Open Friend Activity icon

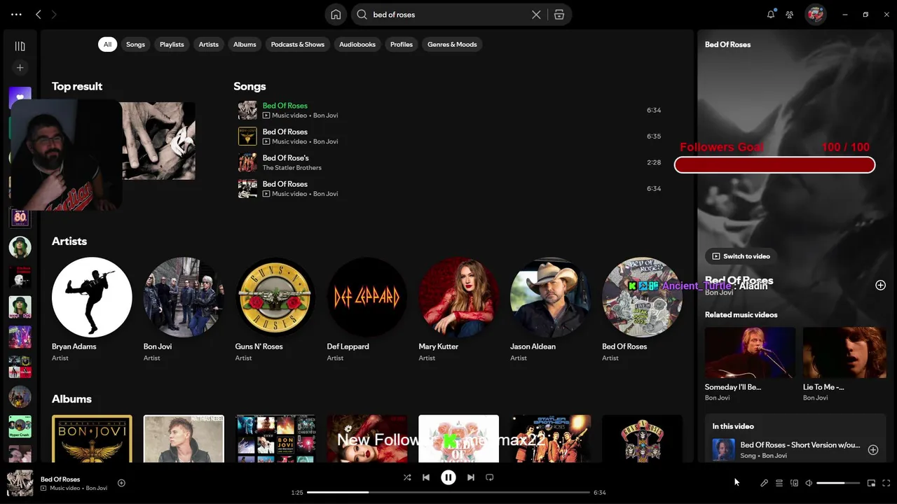coord(790,14)
